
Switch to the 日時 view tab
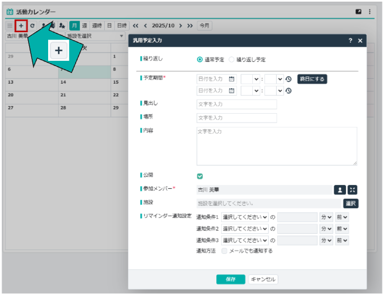coord(122,25)
